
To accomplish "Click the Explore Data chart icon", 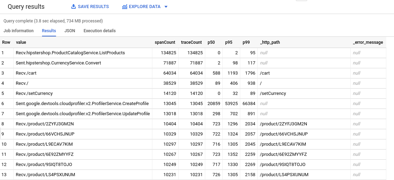I will (x=125, y=7).
